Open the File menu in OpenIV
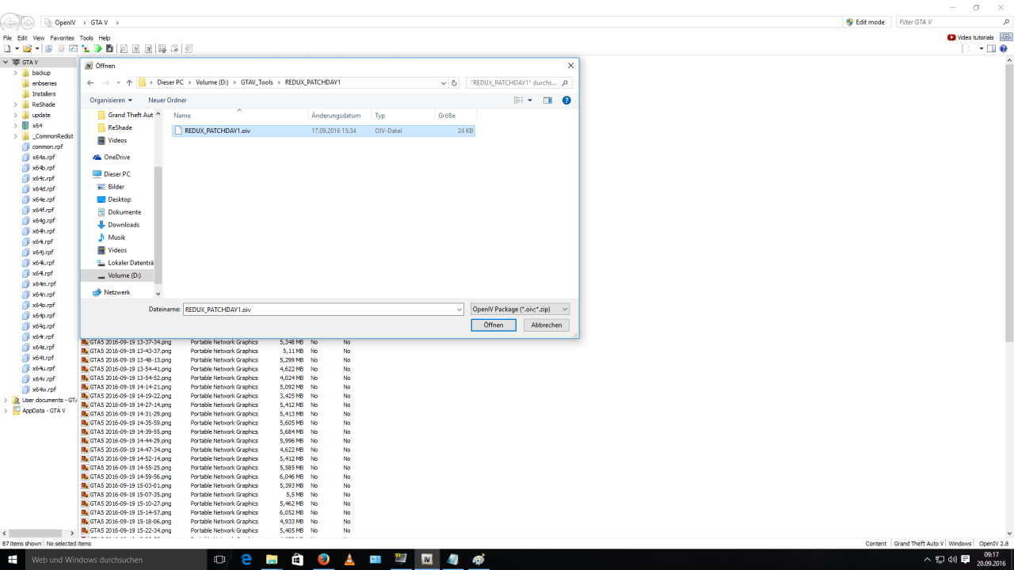Image resolution: width=1014 pixels, height=570 pixels. (7, 38)
